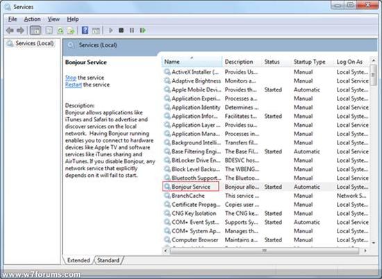Toggle the Show/Hide Console Tree icon
The width and height of the screenshot is (382, 279).
pyautogui.click(x=35, y=31)
